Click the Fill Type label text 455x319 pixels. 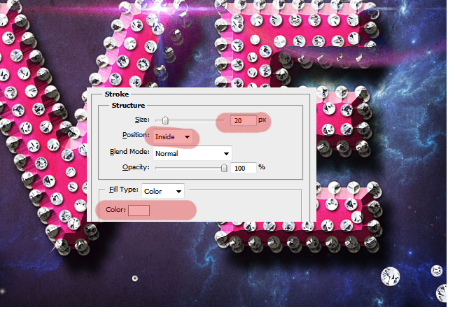coord(124,190)
